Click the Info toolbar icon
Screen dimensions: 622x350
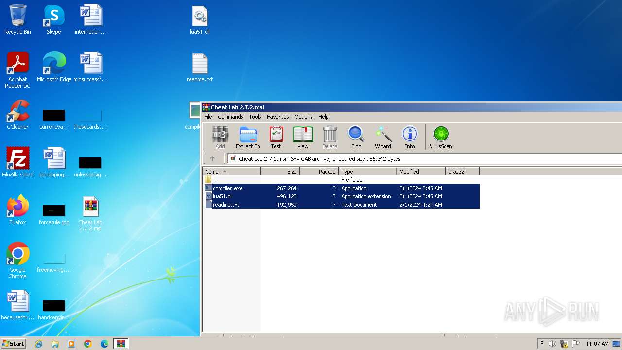point(410,138)
